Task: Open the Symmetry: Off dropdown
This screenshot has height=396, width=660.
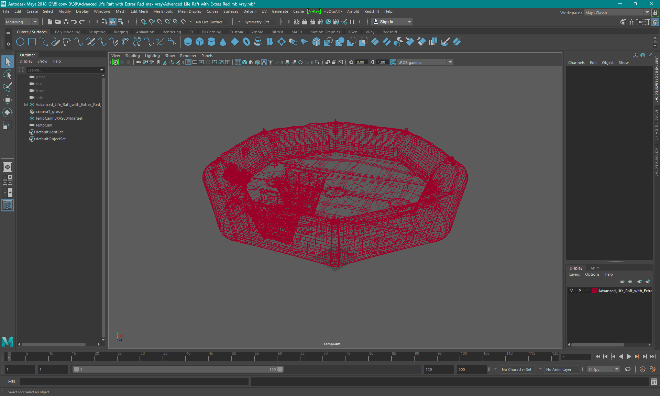Action: click(x=260, y=22)
